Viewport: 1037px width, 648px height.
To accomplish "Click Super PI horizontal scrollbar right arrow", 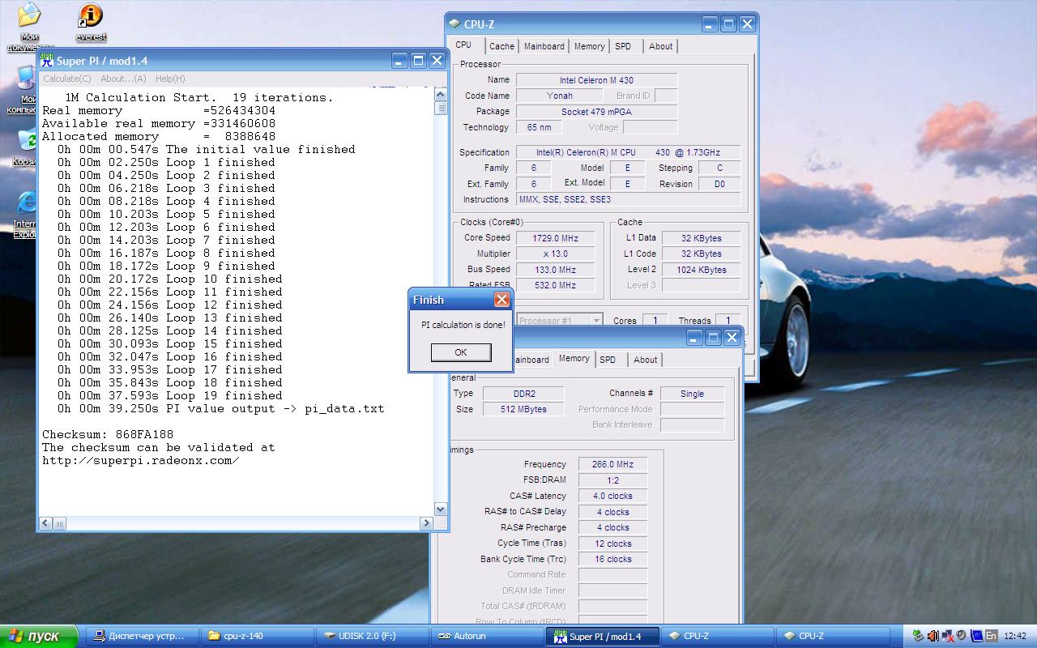I will [x=425, y=523].
